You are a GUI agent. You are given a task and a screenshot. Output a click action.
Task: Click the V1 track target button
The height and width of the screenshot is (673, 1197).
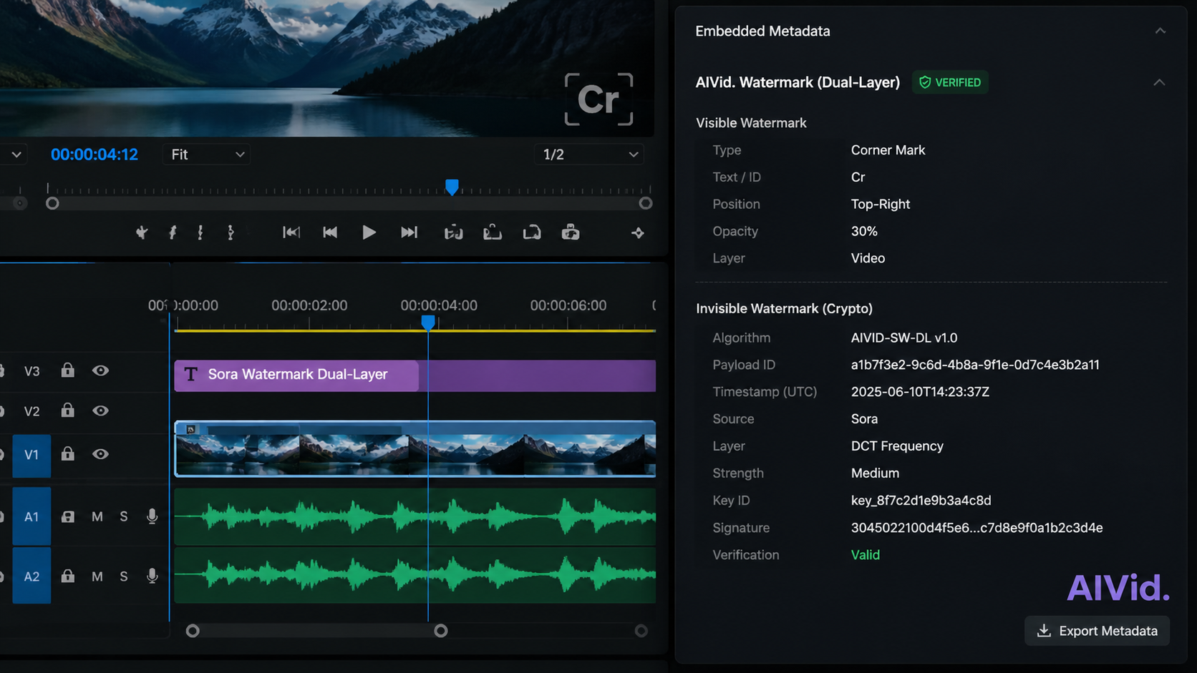pyautogui.click(x=31, y=455)
